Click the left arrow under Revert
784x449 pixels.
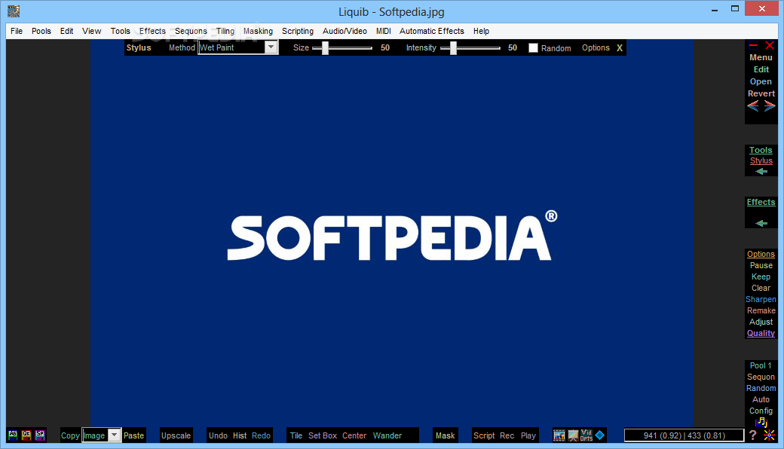pos(753,106)
